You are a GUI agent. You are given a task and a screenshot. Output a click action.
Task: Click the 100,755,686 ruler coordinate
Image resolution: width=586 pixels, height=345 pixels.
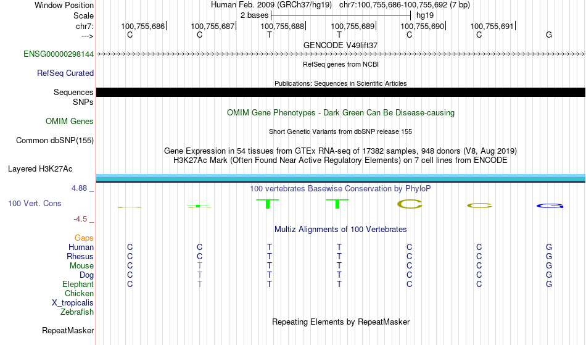pyautogui.click(x=142, y=26)
